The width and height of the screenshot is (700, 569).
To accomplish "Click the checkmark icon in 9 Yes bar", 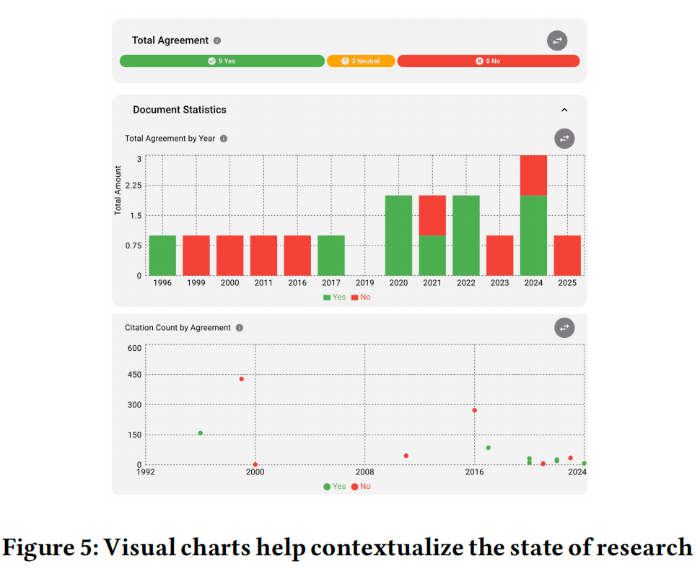I will point(211,61).
